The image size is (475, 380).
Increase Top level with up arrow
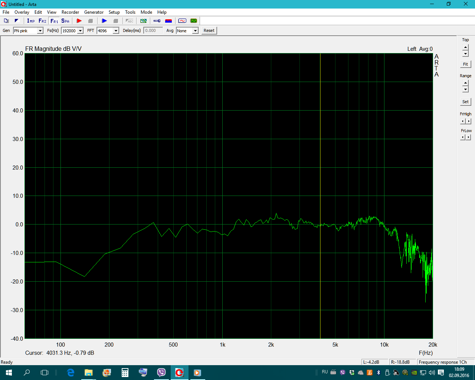point(465,47)
